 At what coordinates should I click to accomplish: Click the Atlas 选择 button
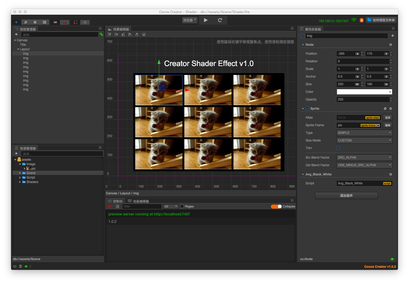coord(388,118)
